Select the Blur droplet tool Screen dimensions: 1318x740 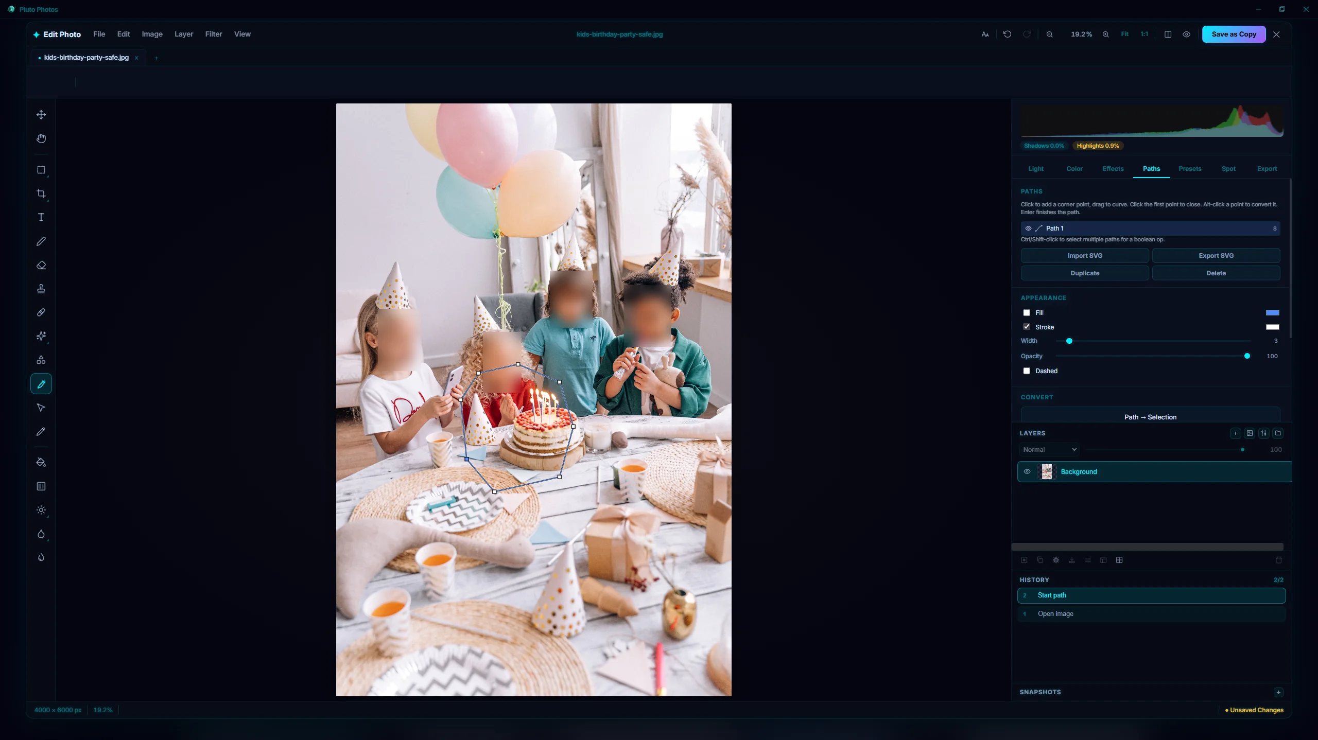pyautogui.click(x=41, y=534)
